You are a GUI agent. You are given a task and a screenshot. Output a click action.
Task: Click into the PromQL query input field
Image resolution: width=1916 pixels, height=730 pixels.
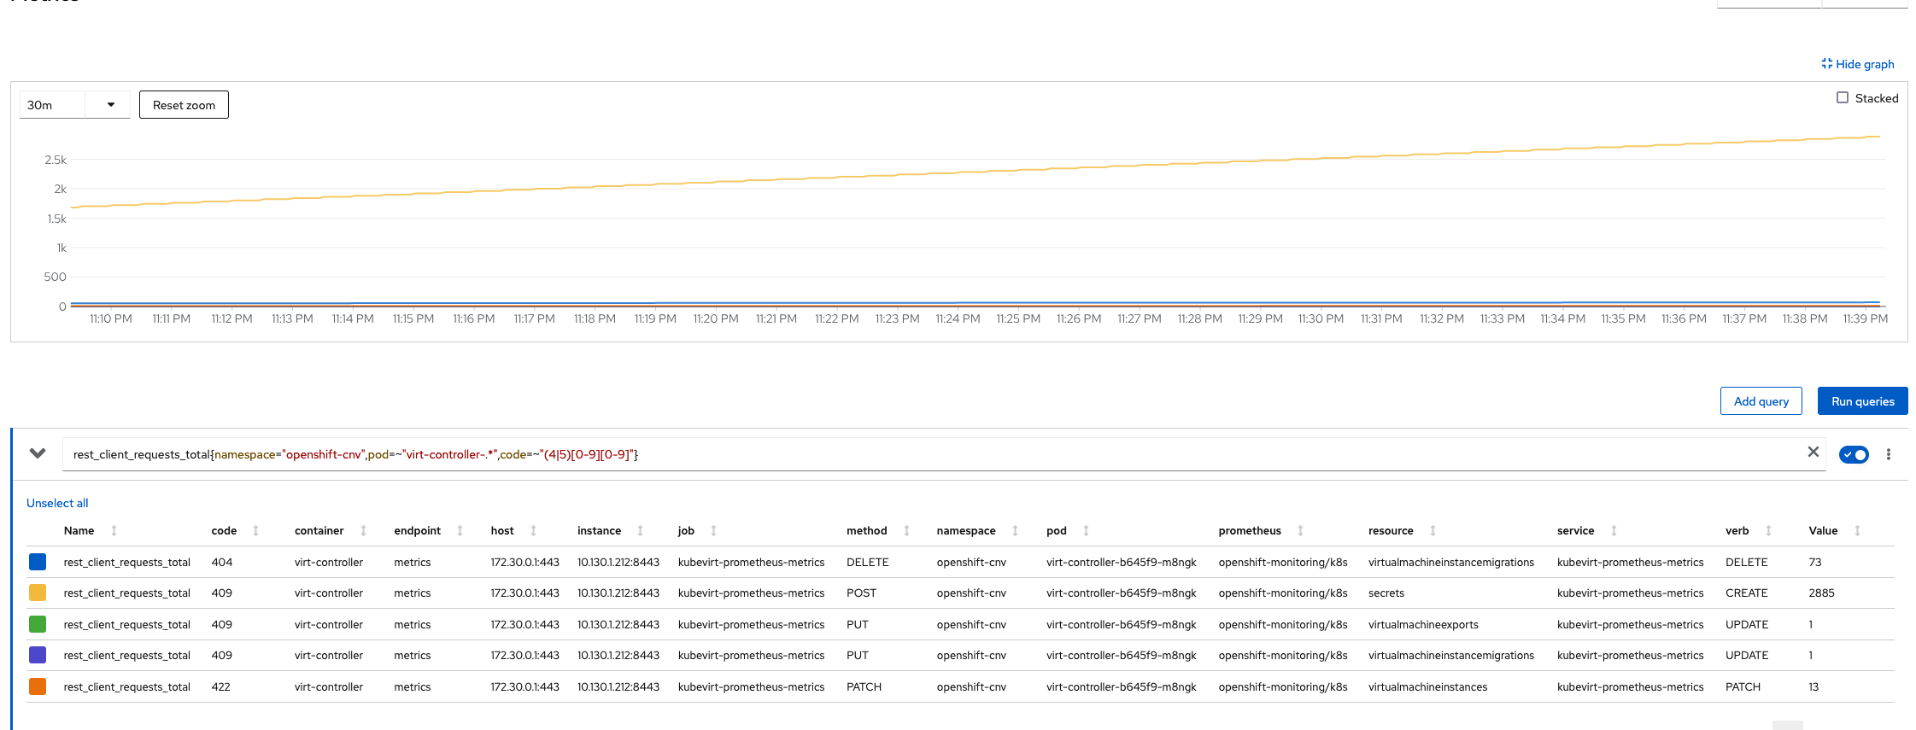tap(935, 454)
